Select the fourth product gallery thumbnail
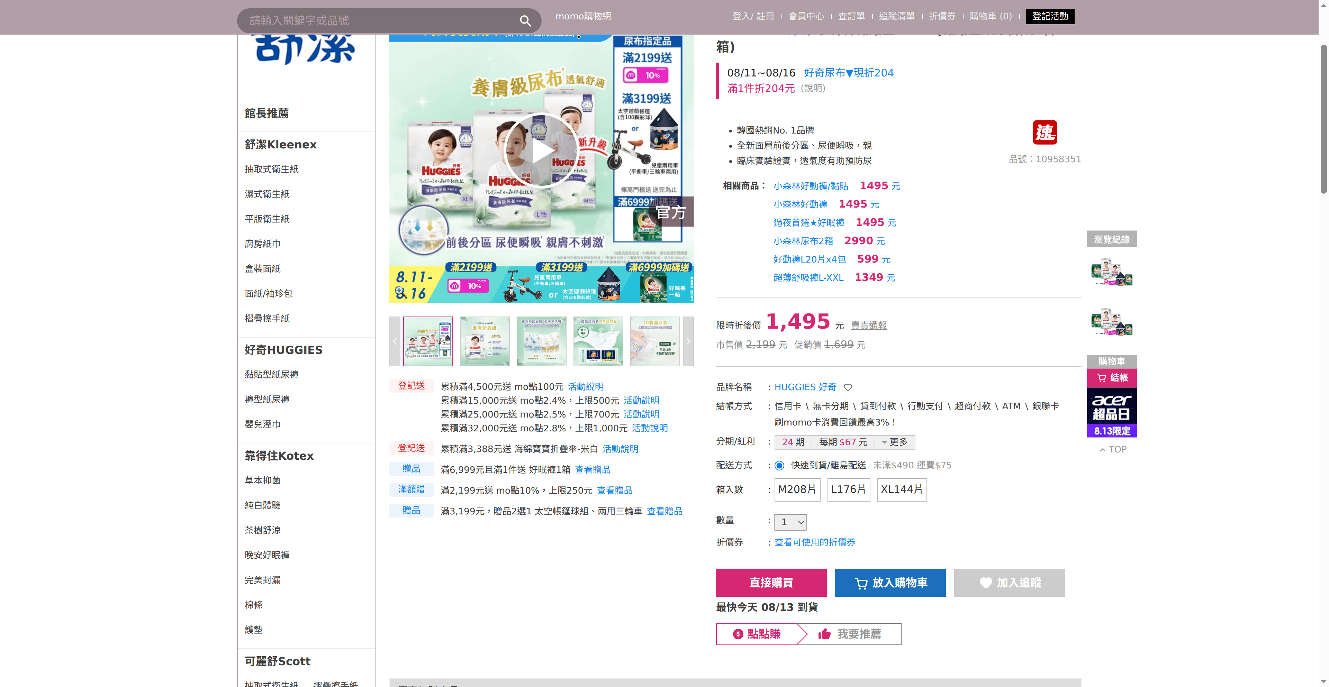Screen dimensions: 1329x687 598,341
